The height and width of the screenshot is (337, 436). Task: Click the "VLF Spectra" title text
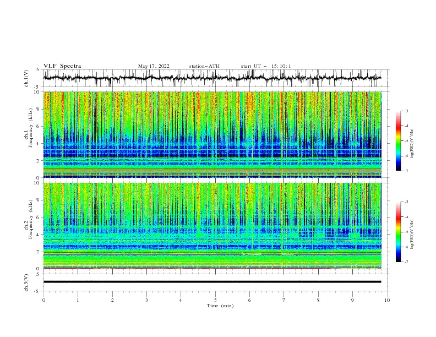62,66
